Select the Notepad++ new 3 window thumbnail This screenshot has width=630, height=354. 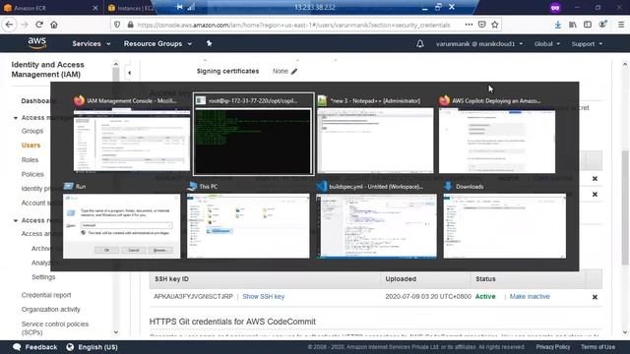[x=375, y=141]
